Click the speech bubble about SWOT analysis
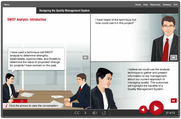Screen dimensions: 181x119 36,59
